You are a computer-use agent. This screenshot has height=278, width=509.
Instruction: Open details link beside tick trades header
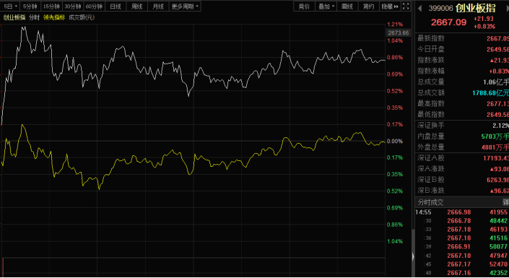pyautogui.click(x=506, y=202)
